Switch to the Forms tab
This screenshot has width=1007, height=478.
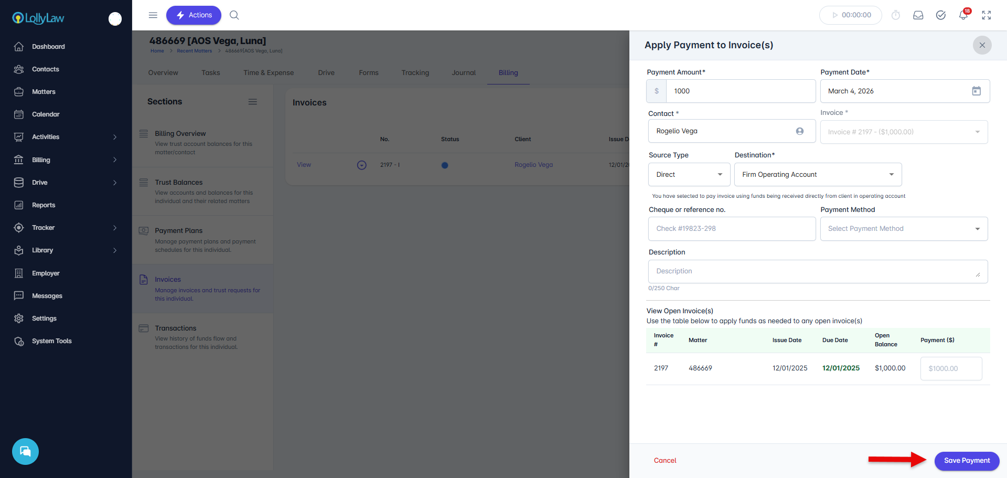click(369, 73)
